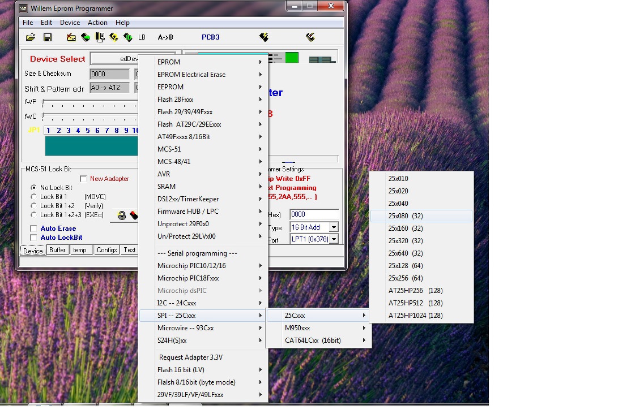Click the first lightning chip icon right of PCB3

click(x=264, y=37)
